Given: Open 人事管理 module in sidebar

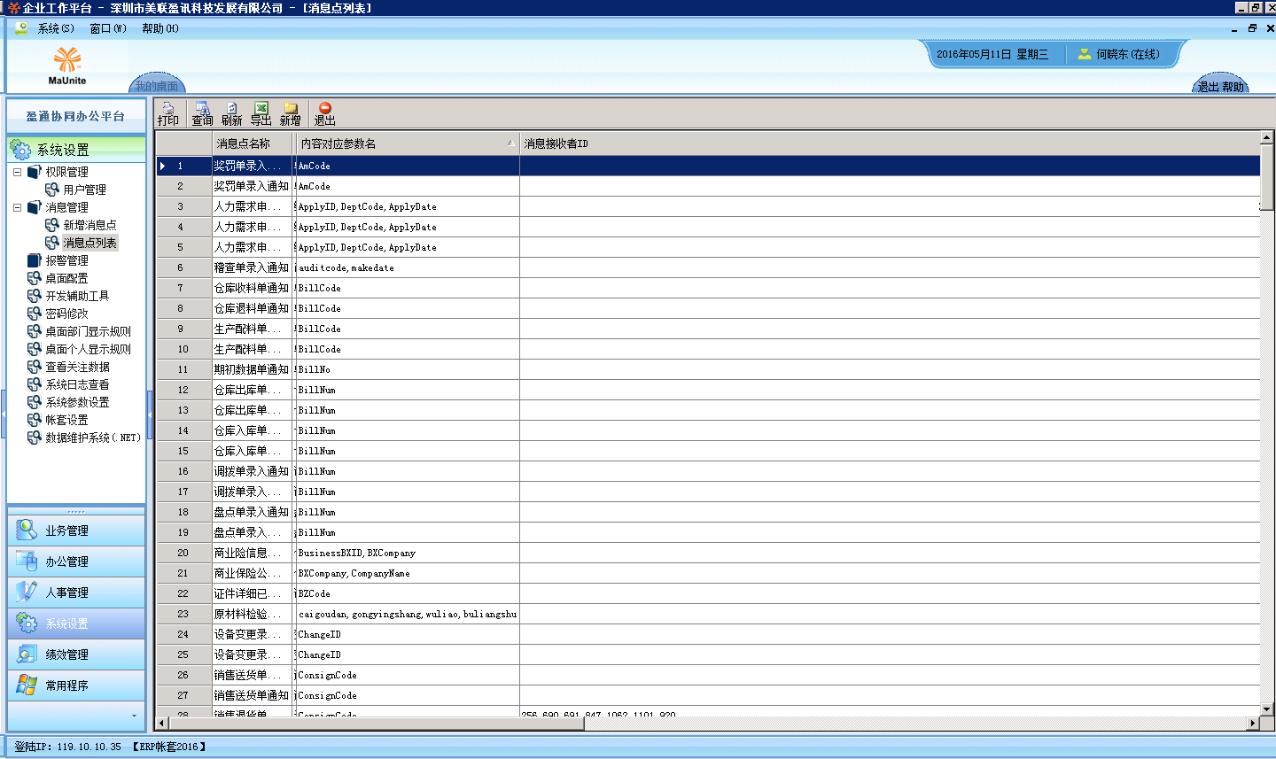Looking at the screenshot, I should click(x=76, y=592).
